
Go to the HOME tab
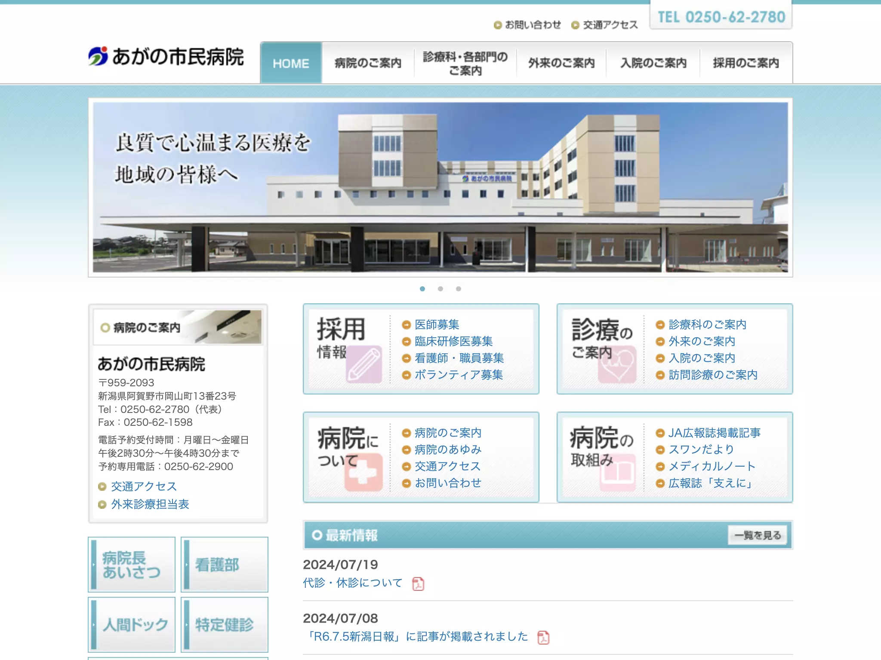coord(291,63)
